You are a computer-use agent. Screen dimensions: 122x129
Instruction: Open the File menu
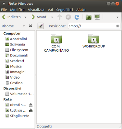(x=4, y=10)
